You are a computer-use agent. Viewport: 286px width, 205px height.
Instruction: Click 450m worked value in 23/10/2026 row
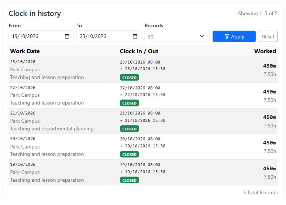tap(270, 66)
